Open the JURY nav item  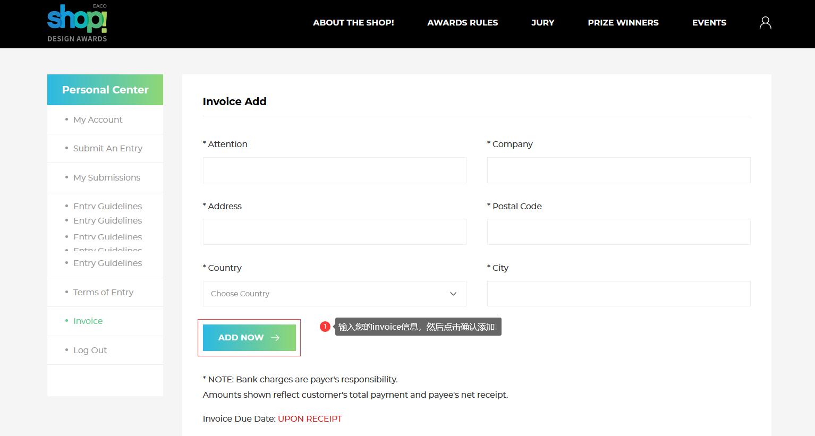click(542, 22)
